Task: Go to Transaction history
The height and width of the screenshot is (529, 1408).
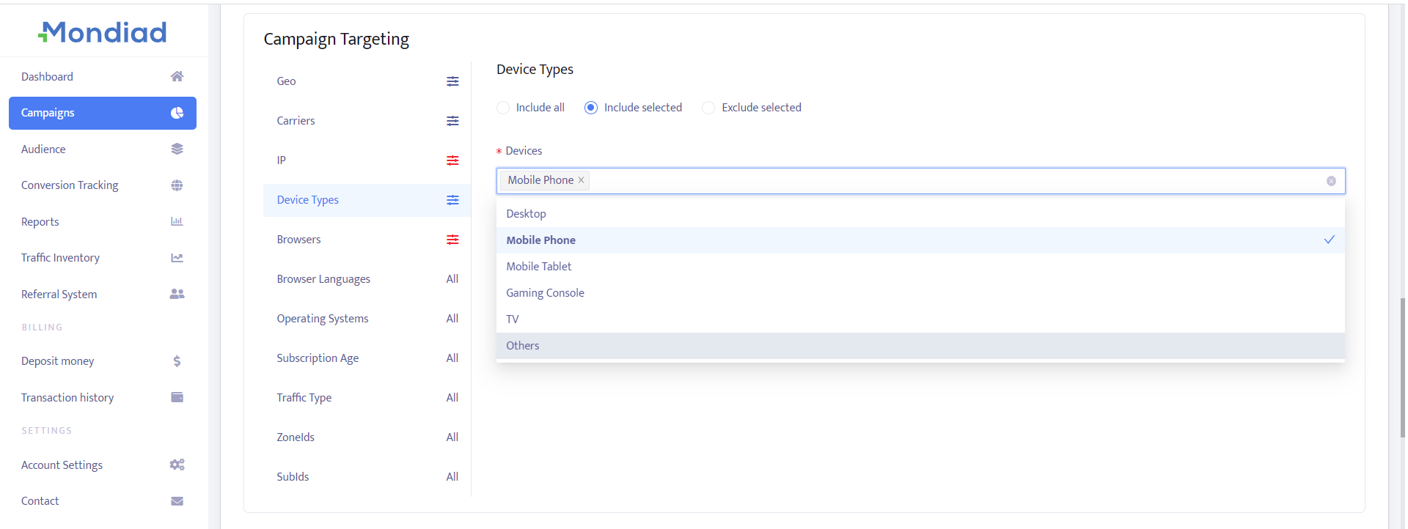Action: point(67,398)
